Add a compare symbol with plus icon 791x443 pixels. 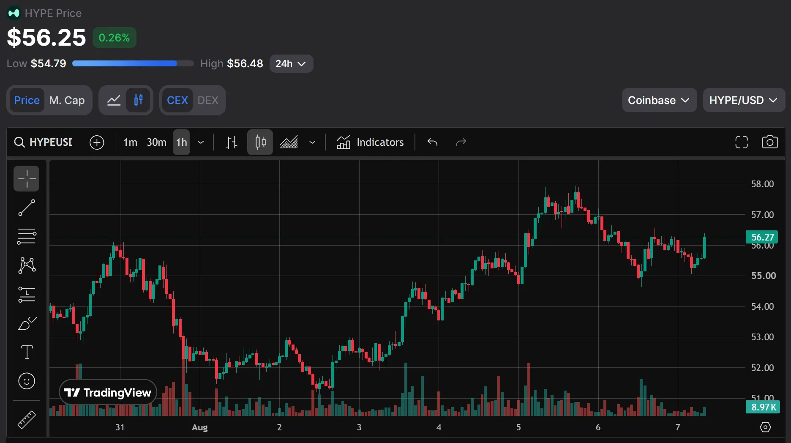click(x=97, y=142)
